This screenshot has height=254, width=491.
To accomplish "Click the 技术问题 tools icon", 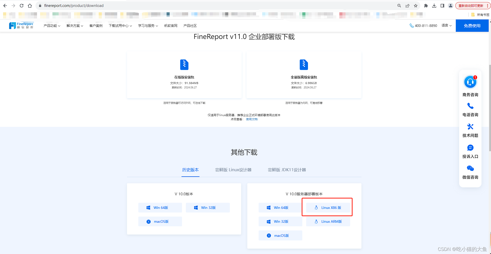I will pos(470,127).
